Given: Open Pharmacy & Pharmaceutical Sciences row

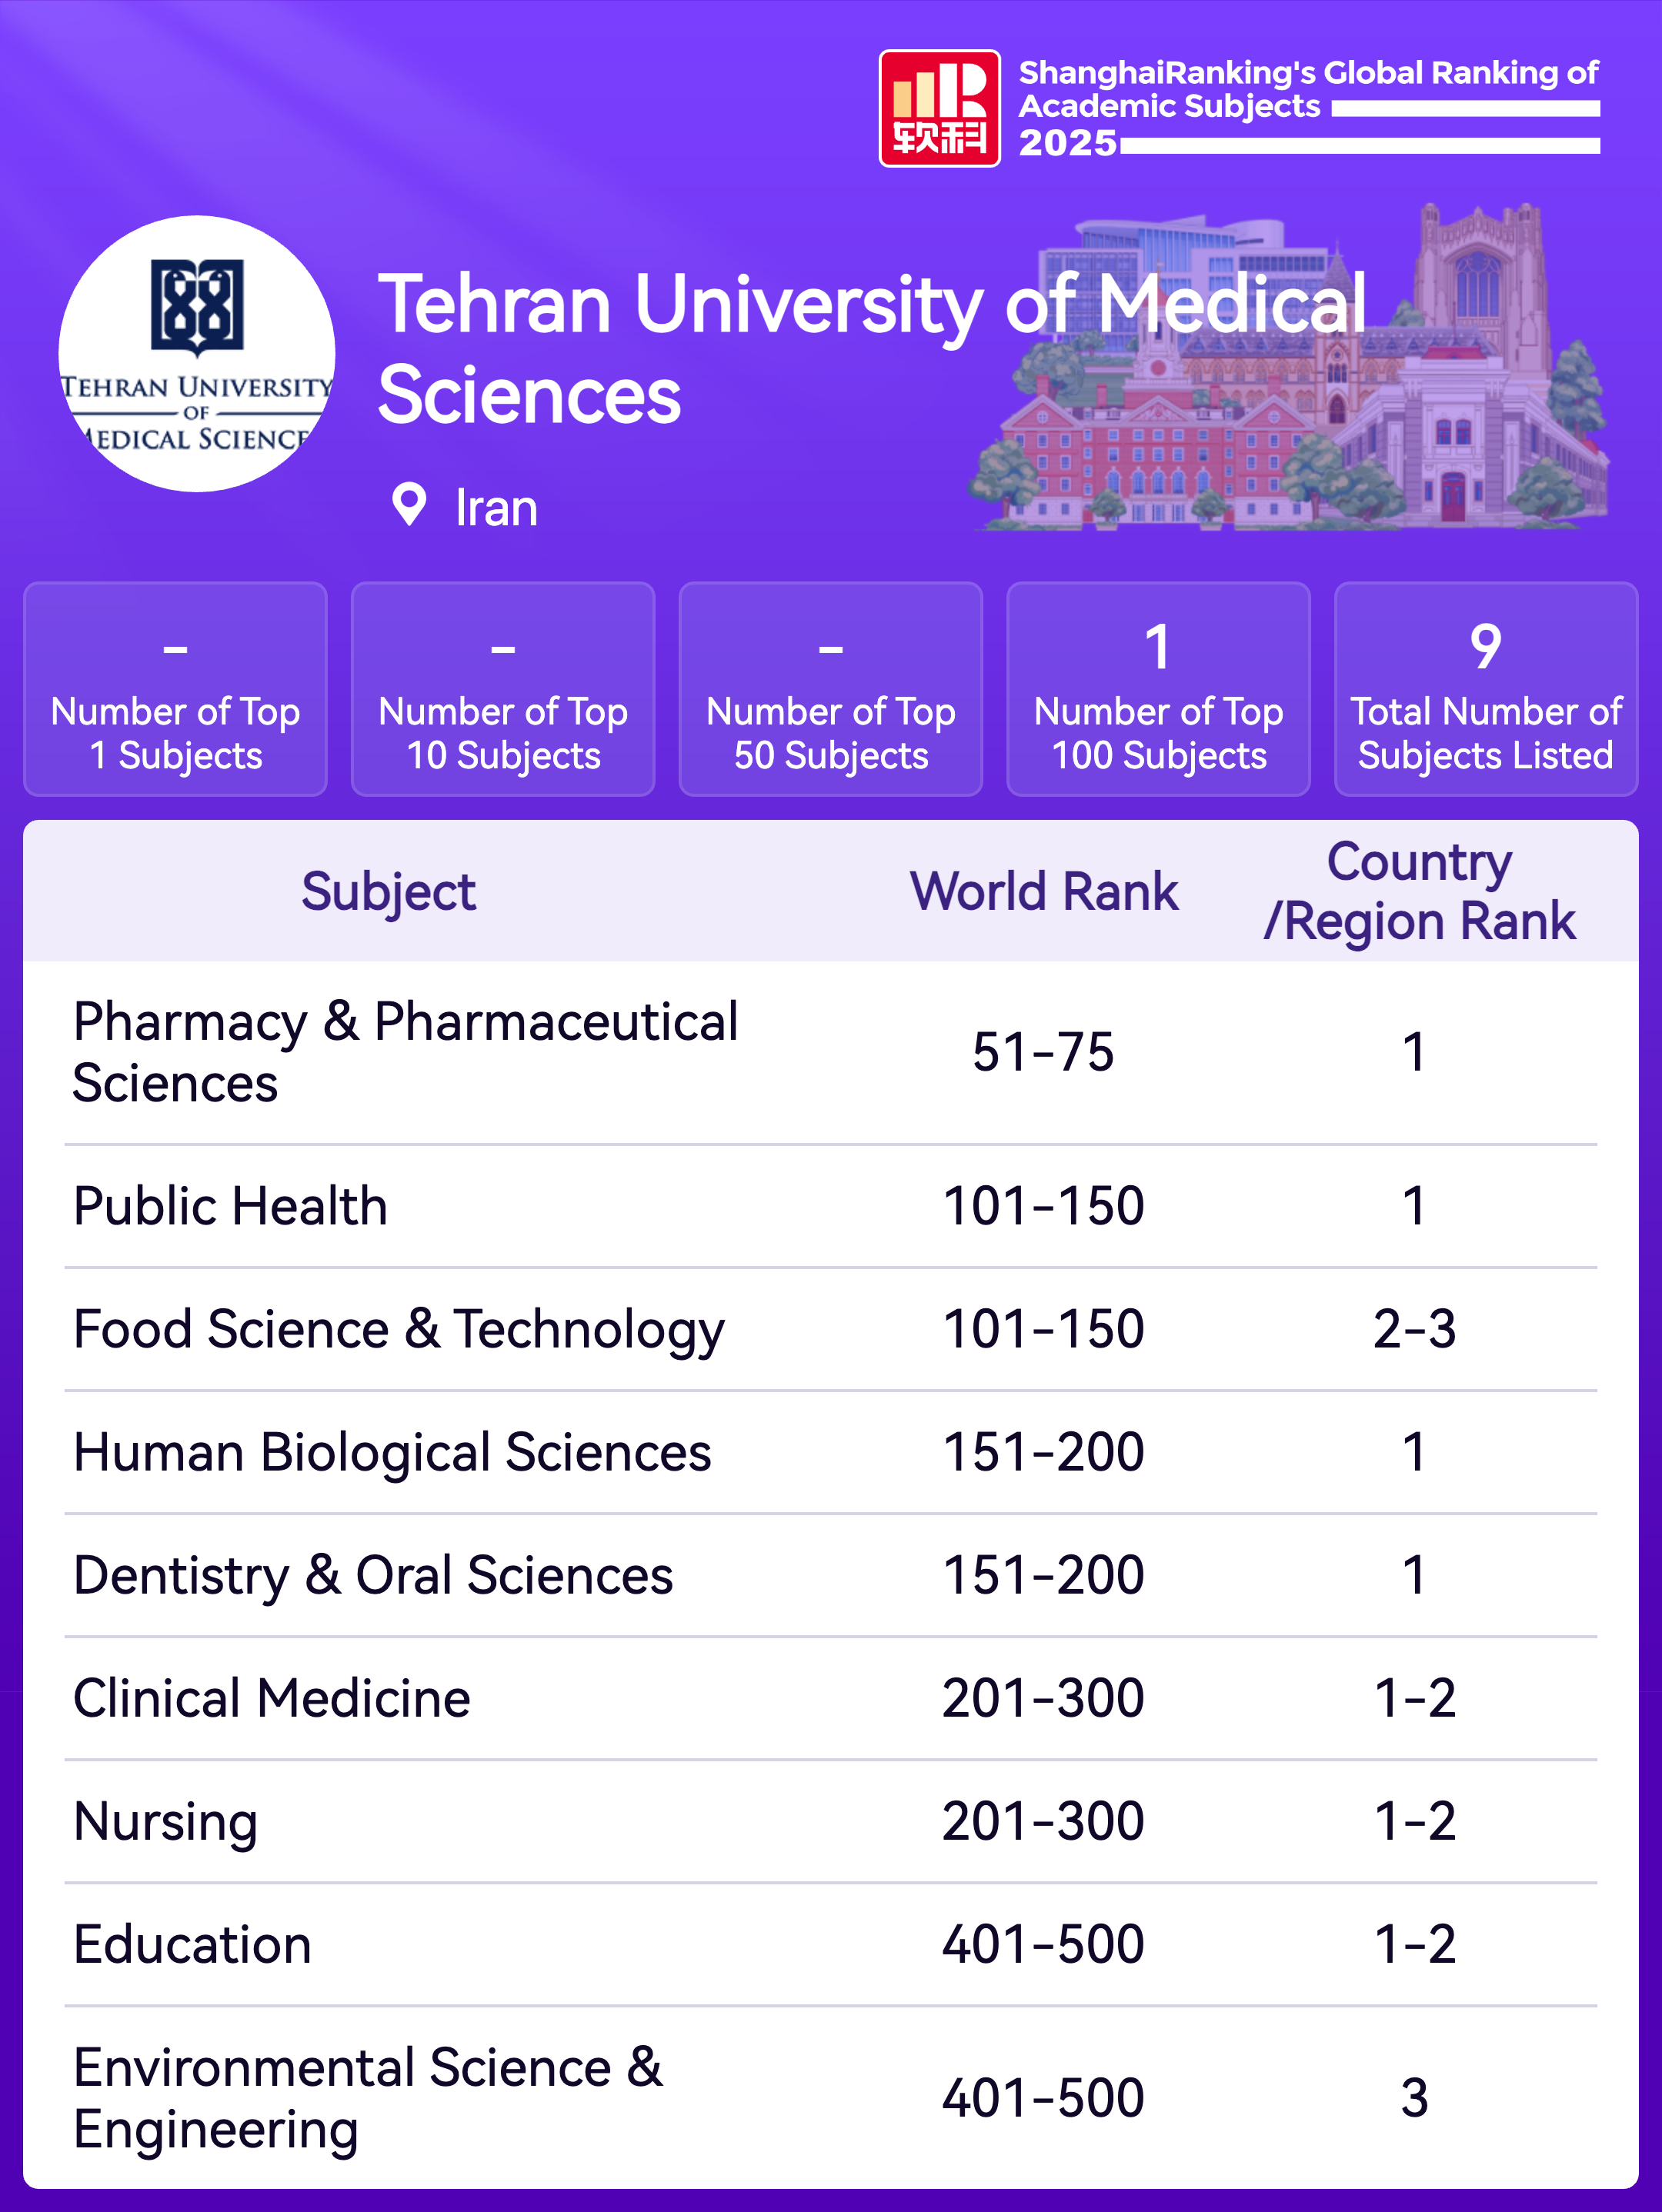Looking at the screenshot, I should coord(405,1052).
